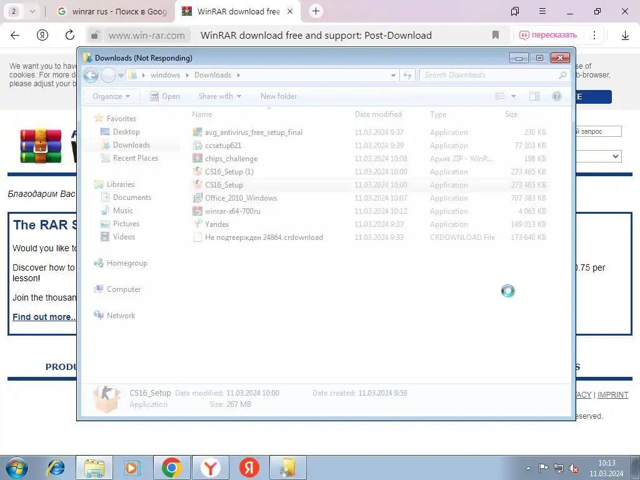Select the crdownload file icon
Image resolution: width=640 pixels, height=480 pixels.
197,237
